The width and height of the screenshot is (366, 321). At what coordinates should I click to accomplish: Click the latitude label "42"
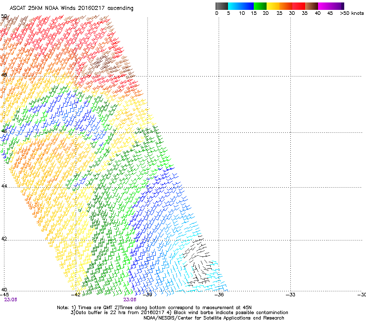pyautogui.click(x=4, y=239)
